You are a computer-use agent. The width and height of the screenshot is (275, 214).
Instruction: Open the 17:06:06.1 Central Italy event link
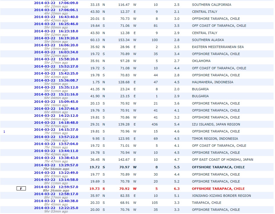pos(56,10)
